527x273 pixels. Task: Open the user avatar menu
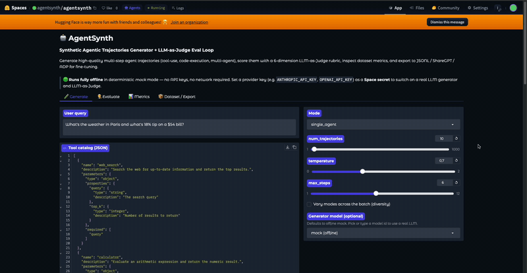[x=513, y=8]
